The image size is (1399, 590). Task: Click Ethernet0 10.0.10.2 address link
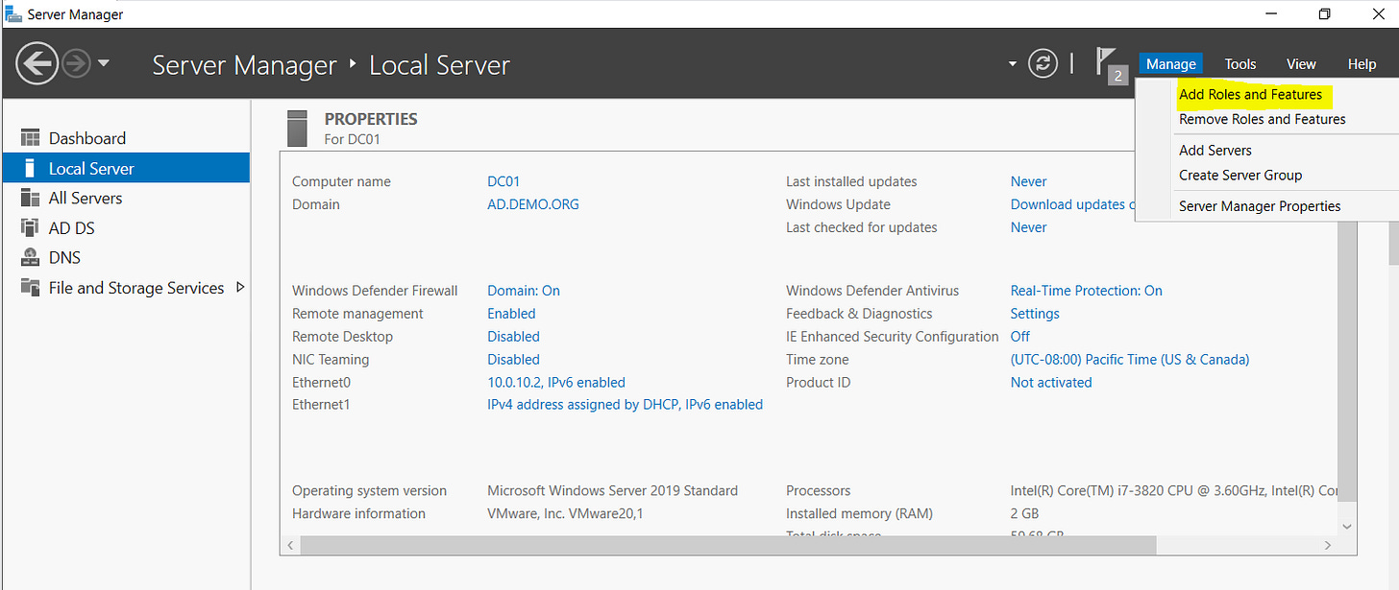[556, 382]
